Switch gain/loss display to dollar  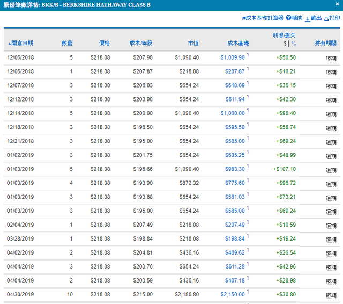tap(285, 44)
